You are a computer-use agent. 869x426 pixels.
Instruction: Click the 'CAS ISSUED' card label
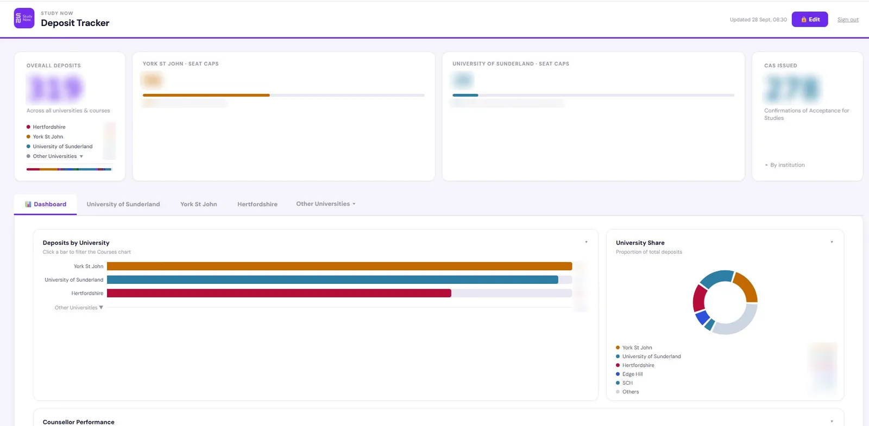point(780,66)
